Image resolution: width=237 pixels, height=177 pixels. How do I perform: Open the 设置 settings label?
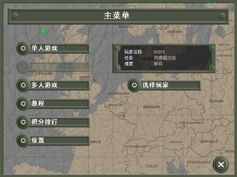click(38, 140)
